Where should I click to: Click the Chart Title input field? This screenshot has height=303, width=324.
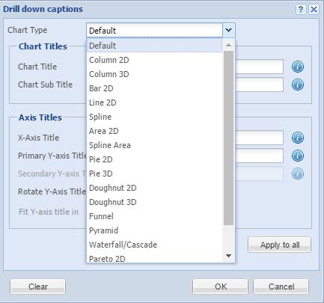point(259,67)
